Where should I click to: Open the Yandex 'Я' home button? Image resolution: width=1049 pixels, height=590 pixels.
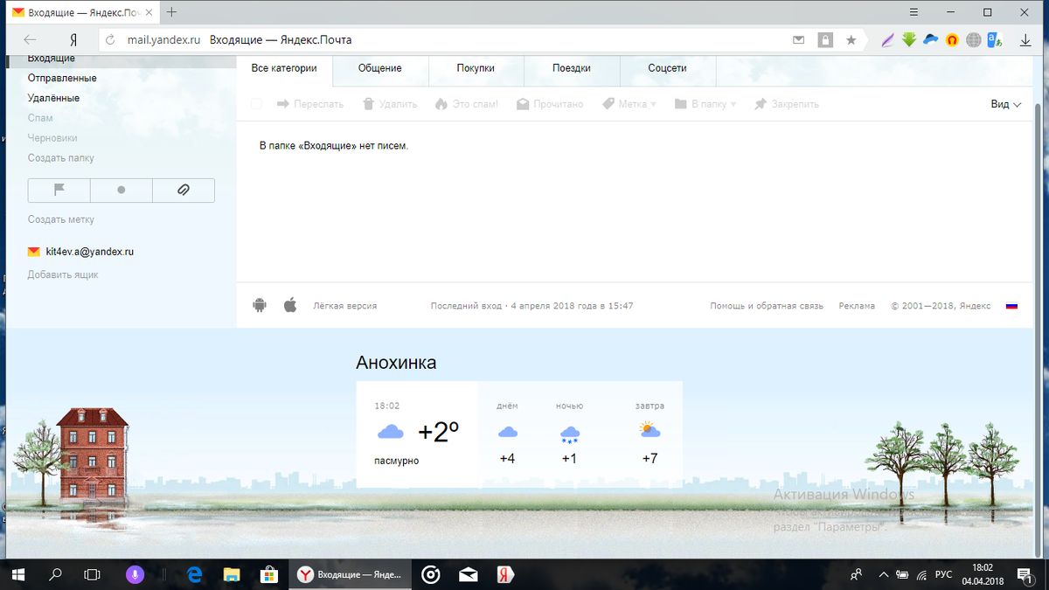point(73,39)
